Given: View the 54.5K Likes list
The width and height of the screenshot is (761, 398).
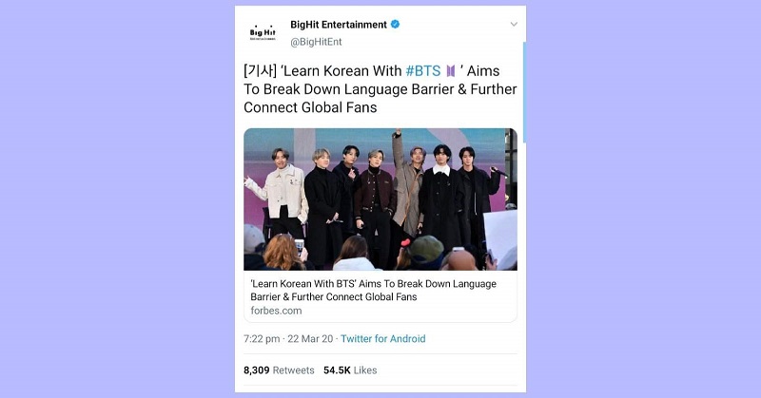Looking at the screenshot, I should [350, 370].
